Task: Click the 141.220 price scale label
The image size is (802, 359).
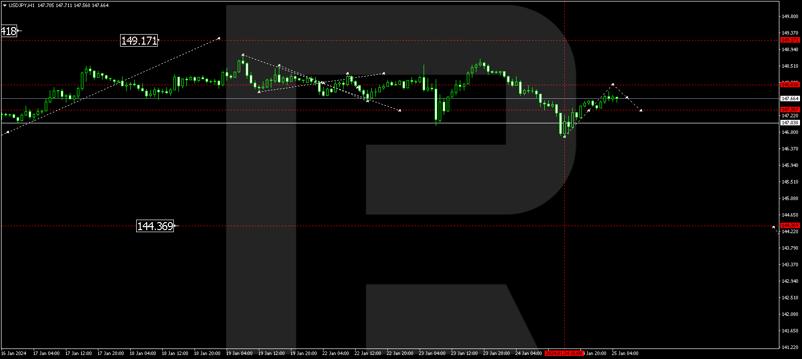Action: pos(790,347)
